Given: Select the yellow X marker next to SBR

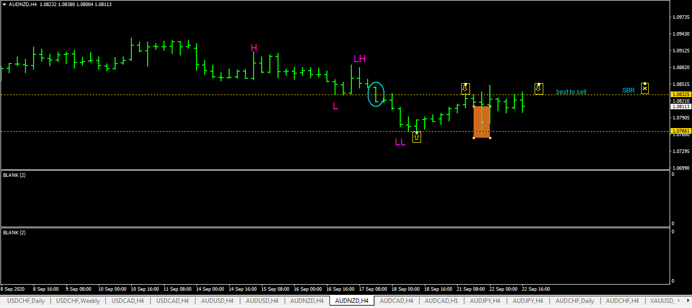Looking at the screenshot, I should (x=645, y=88).
